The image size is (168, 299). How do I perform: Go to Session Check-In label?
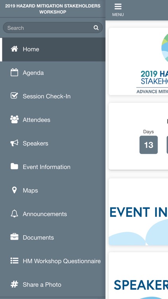point(47,96)
